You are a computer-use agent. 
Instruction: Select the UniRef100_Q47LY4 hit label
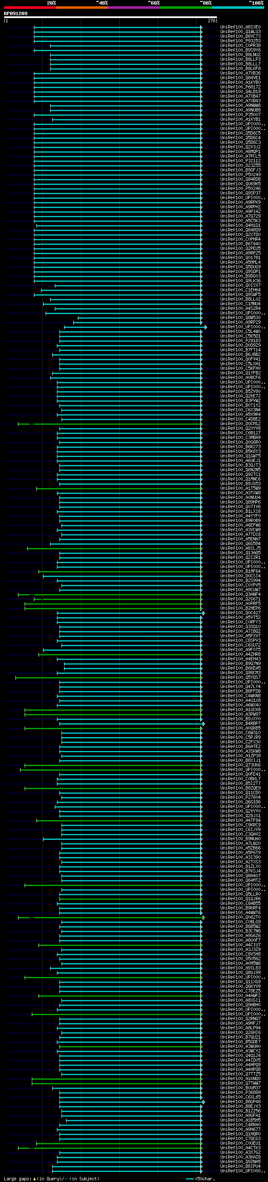[x=240, y=686]
